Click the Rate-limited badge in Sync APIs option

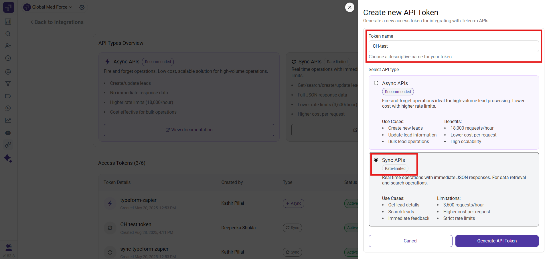click(395, 168)
